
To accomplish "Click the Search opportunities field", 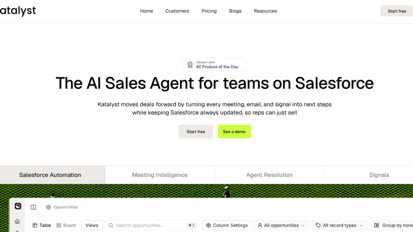I will [152, 225].
